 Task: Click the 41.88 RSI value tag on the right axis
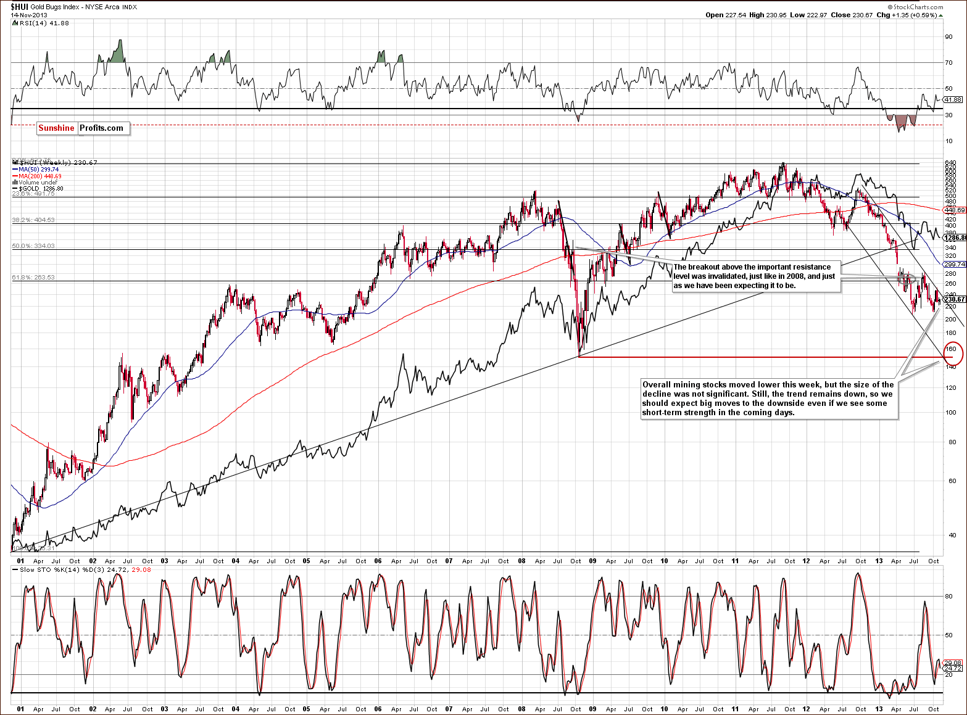point(953,99)
